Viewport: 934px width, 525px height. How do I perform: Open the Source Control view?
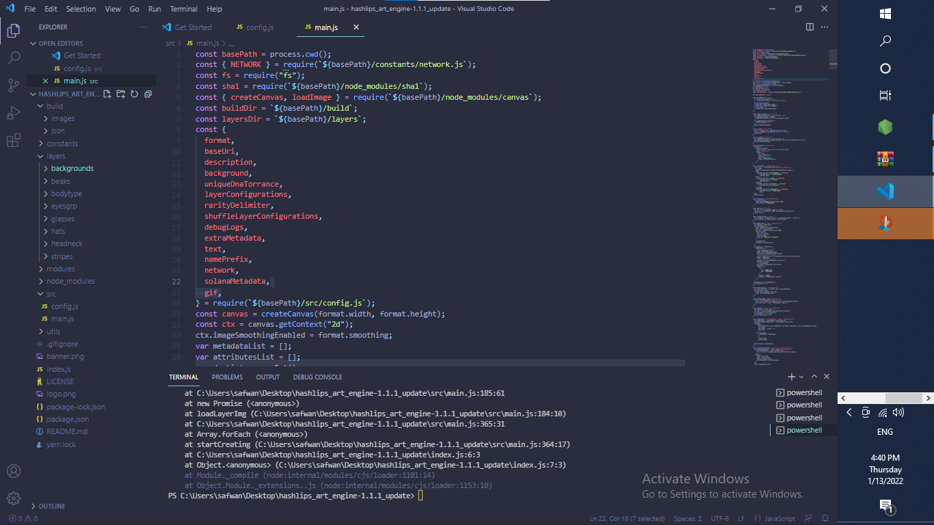pos(14,85)
